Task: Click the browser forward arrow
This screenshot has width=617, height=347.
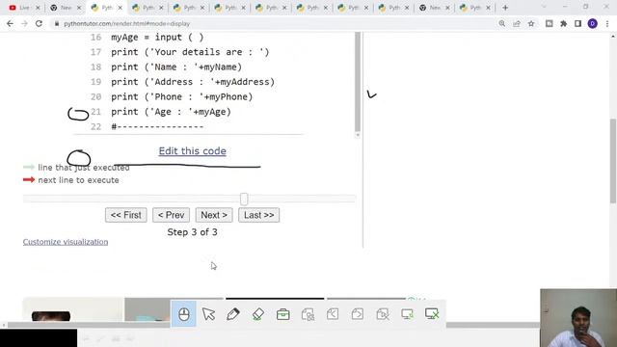Action: [x=24, y=23]
